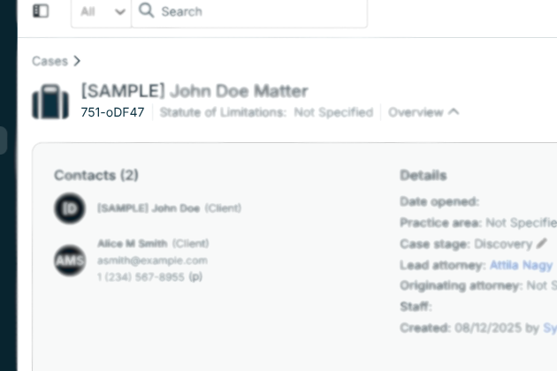Click the asmith@example.com email address
557x371 pixels.
152,261
